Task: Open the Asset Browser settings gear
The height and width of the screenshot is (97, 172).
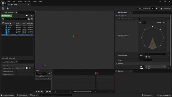Action: 32,19
